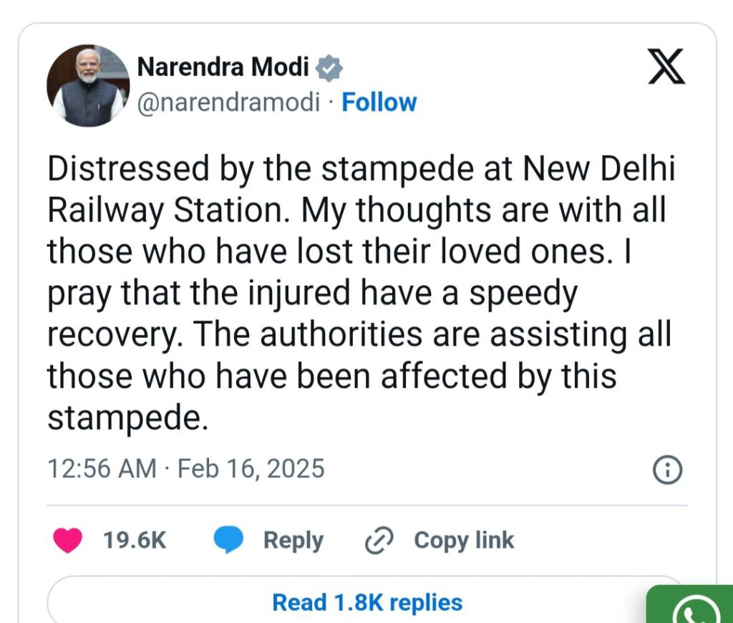
Task: Click the Narendra Modi display name
Action: 223,68
